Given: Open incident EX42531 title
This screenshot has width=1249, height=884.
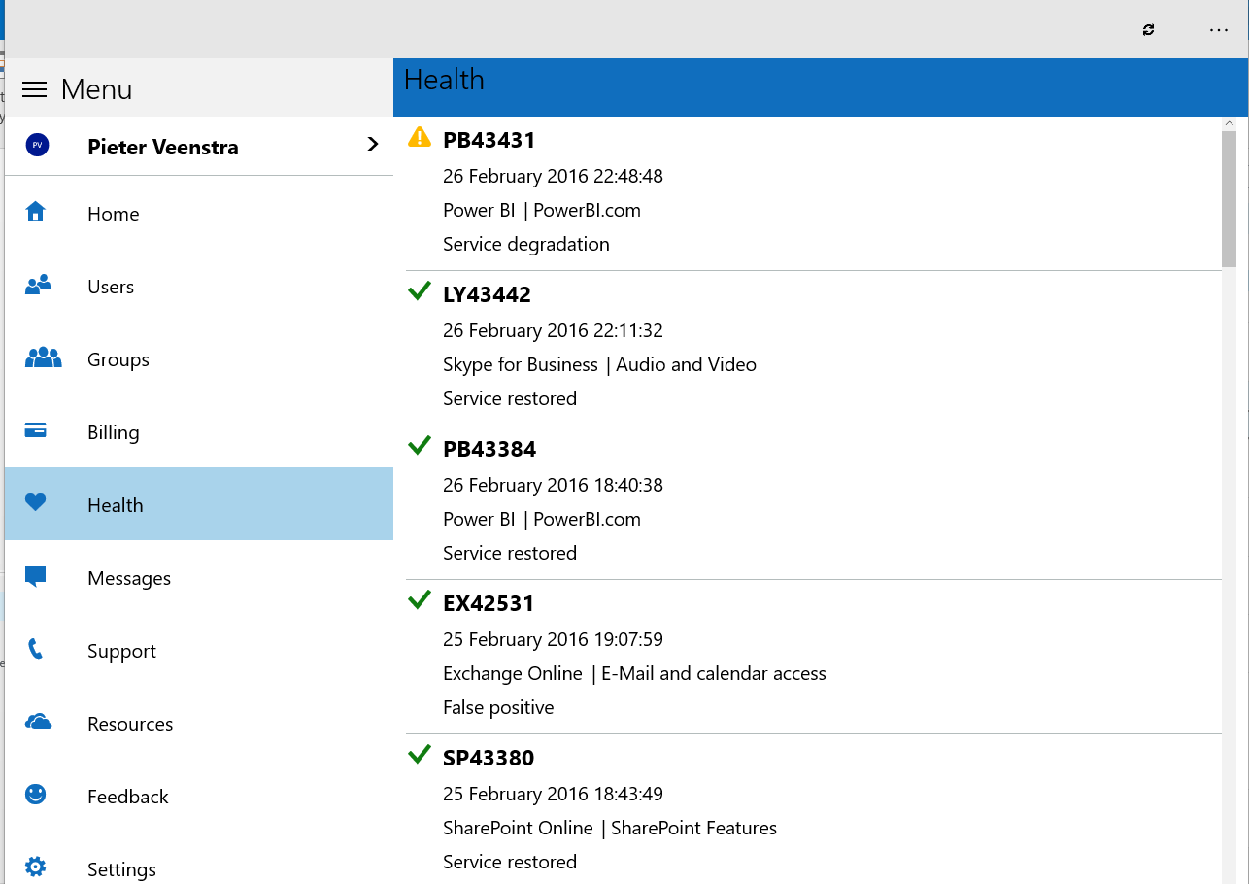Looking at the screenshot, I should (x=489, y=603).
